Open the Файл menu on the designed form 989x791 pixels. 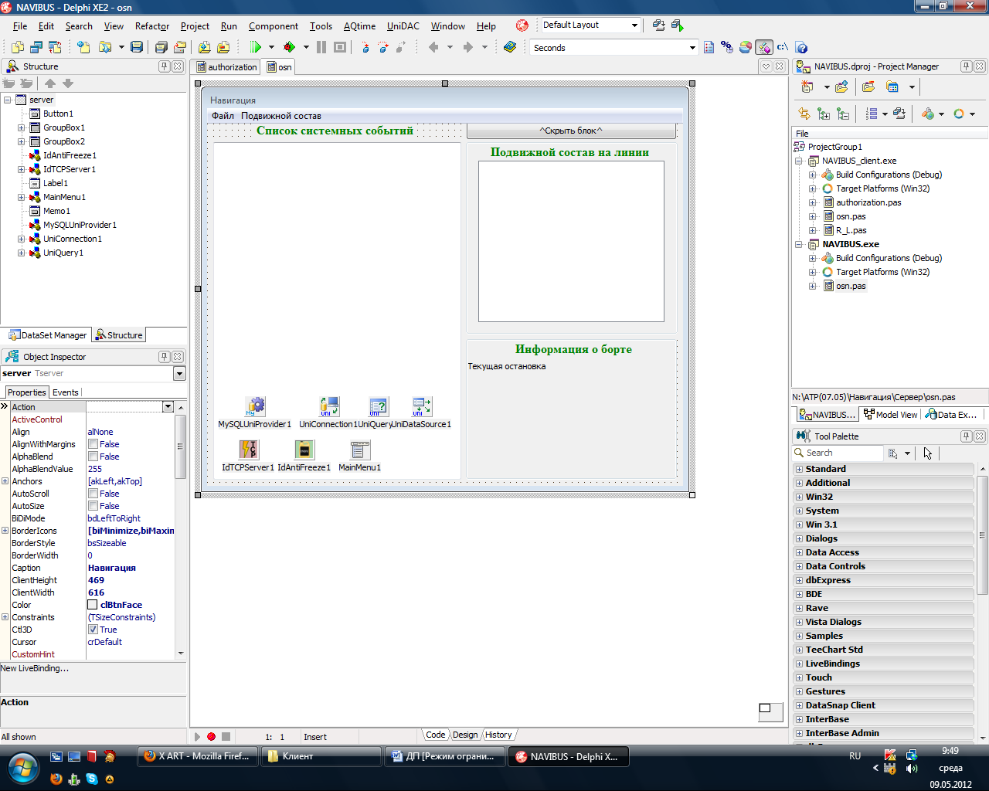[223, 116]
